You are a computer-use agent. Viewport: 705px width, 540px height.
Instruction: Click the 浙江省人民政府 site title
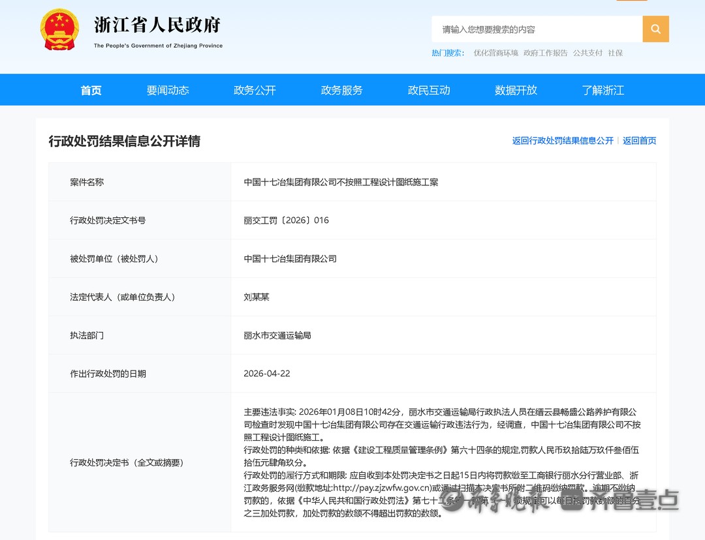pyautogui.click(x=157, y=25)
